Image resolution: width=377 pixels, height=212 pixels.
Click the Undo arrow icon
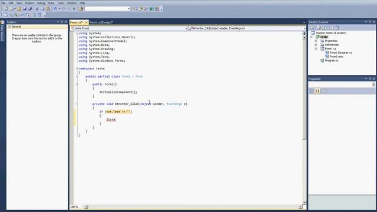(x=55, y=9)
